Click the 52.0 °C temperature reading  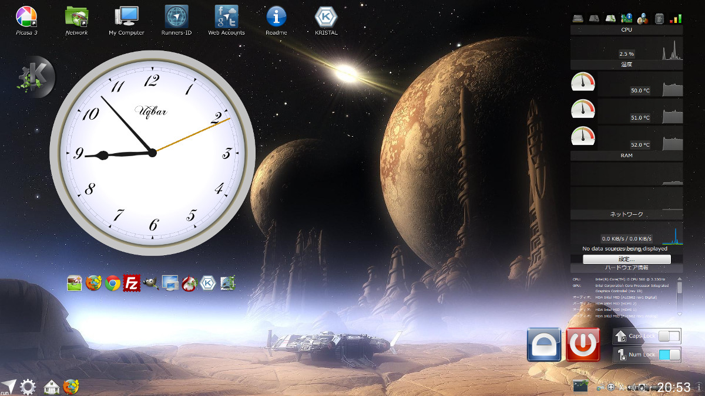click(640, 145)
